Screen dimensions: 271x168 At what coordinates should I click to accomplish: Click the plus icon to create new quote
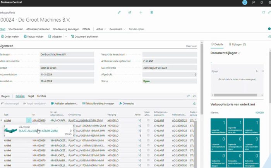point(141,12)
